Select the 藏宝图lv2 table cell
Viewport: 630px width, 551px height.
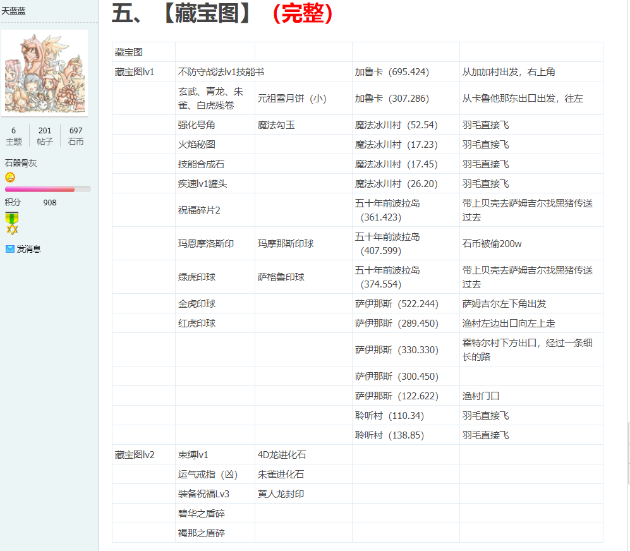135,455
